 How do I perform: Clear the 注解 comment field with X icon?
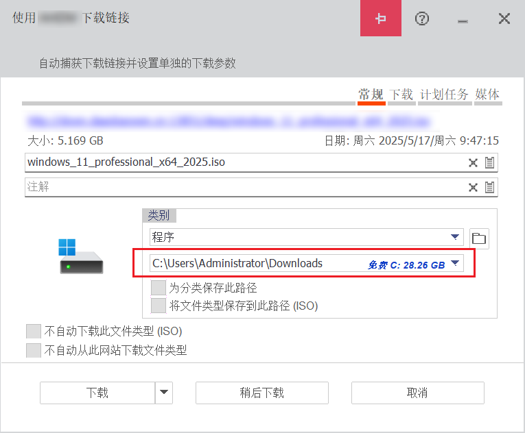(473, 187)
